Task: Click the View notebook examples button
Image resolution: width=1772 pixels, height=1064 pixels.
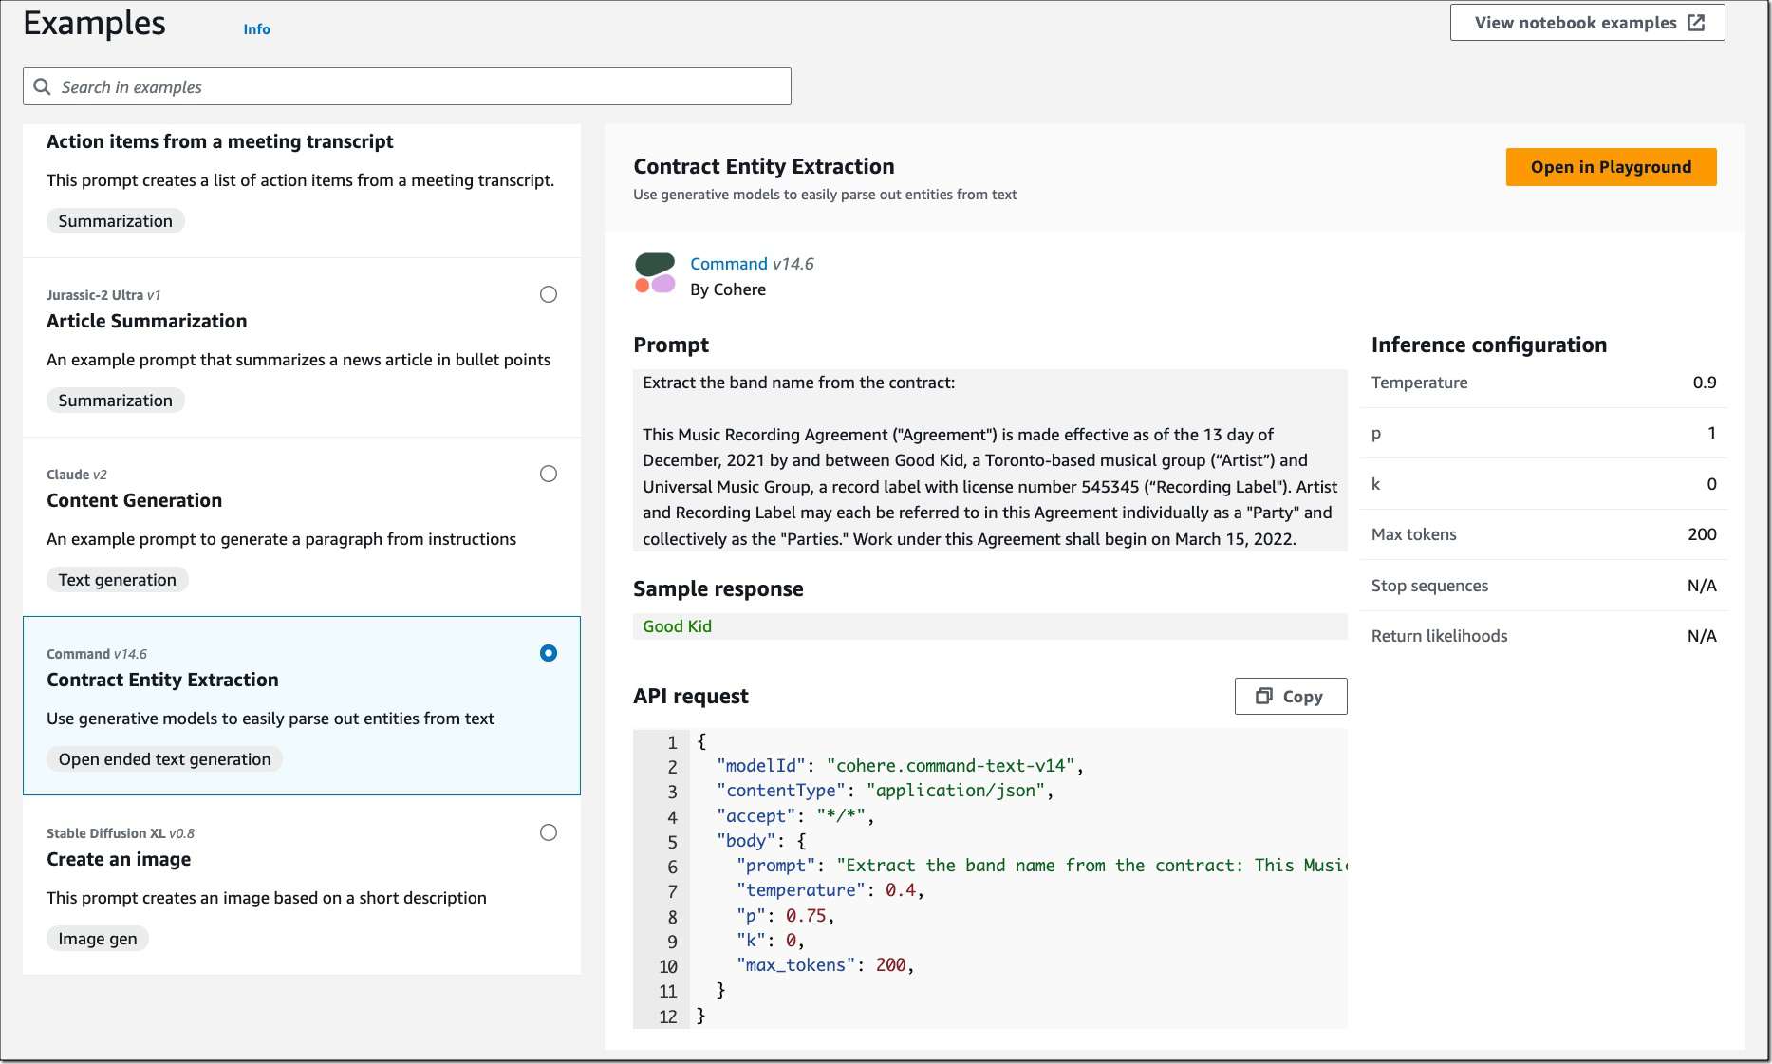Action: (x=1587, y=23)
